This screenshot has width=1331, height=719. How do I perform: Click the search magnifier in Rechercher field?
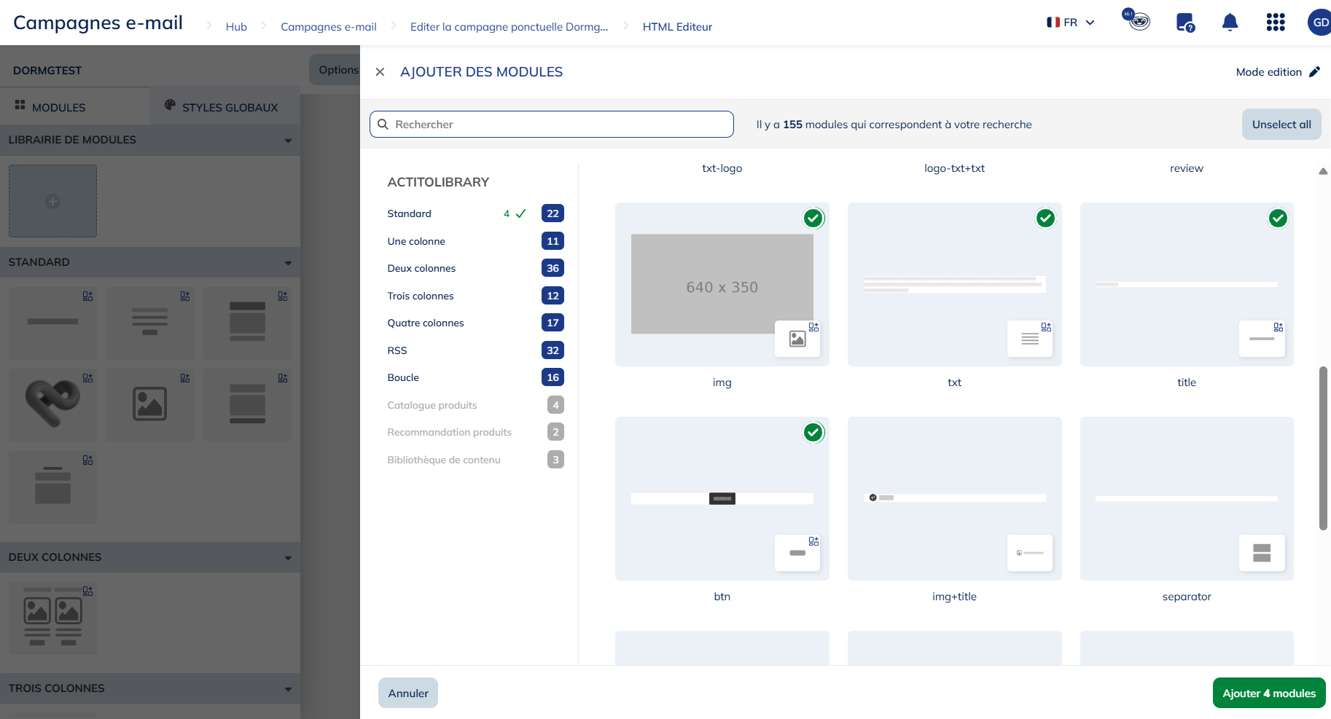(383, 124)
